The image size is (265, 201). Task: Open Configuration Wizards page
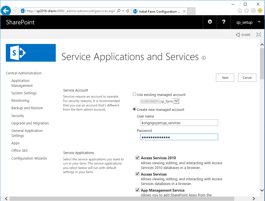pyautogui.click(x=29, y=158)
